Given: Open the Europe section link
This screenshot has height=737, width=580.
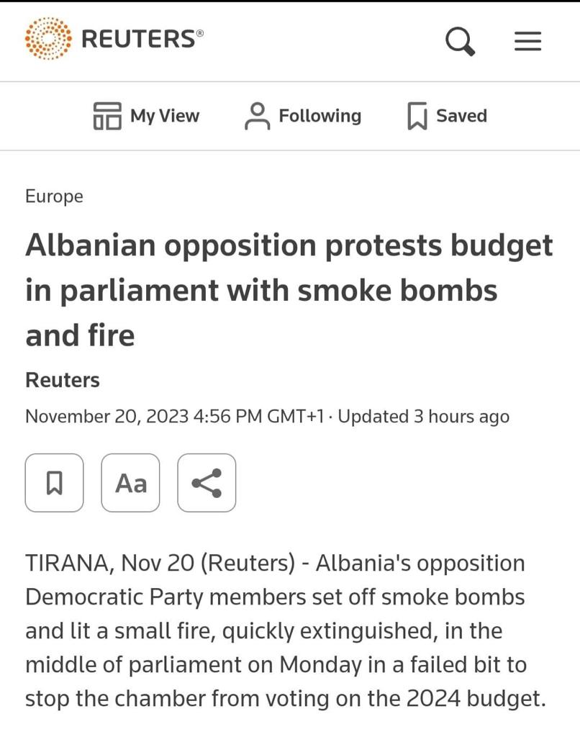Looking at the screenshot, I should tap(54, 196).
